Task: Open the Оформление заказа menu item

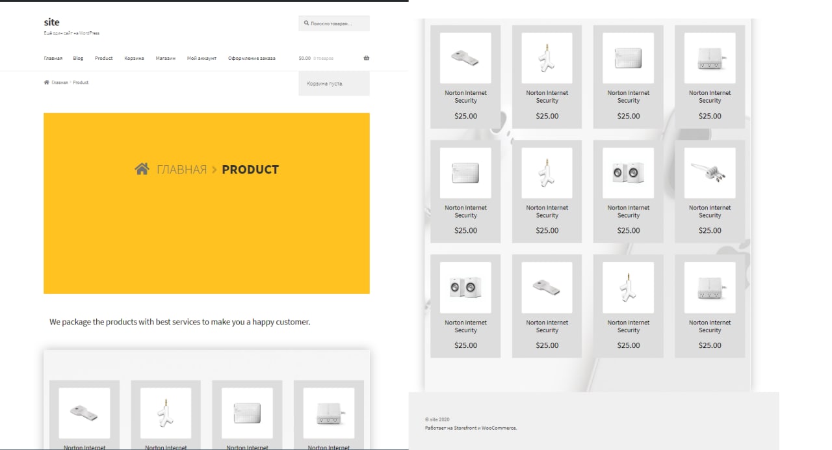Action: click(252, 58)
